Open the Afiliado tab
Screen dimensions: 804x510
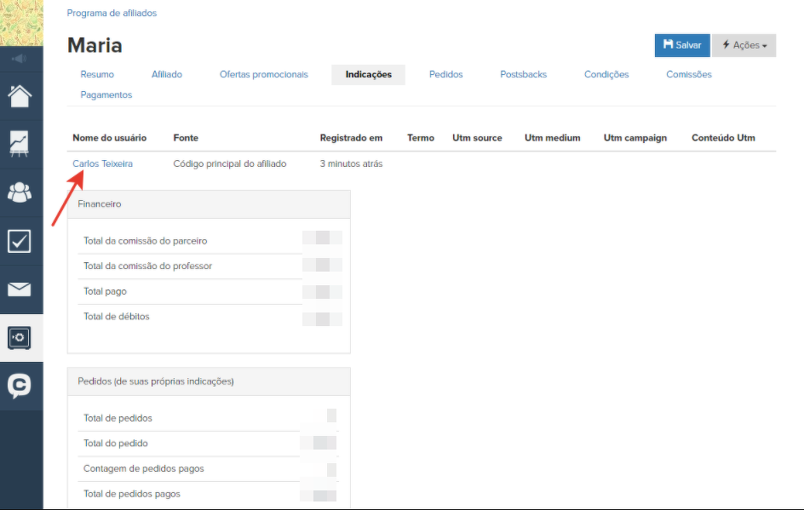pyautogui.click(x=167, y=75)
